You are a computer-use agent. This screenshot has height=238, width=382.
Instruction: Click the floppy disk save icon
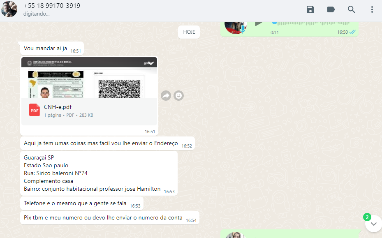pos(310,9)
